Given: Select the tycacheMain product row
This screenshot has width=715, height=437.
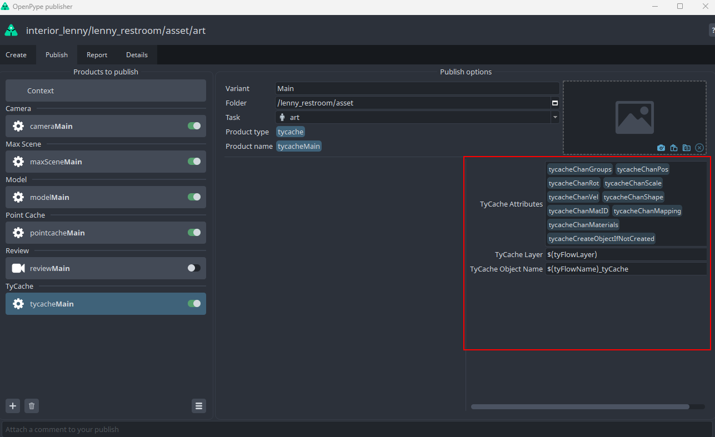Looking at the screenshot, I should 106,304.
